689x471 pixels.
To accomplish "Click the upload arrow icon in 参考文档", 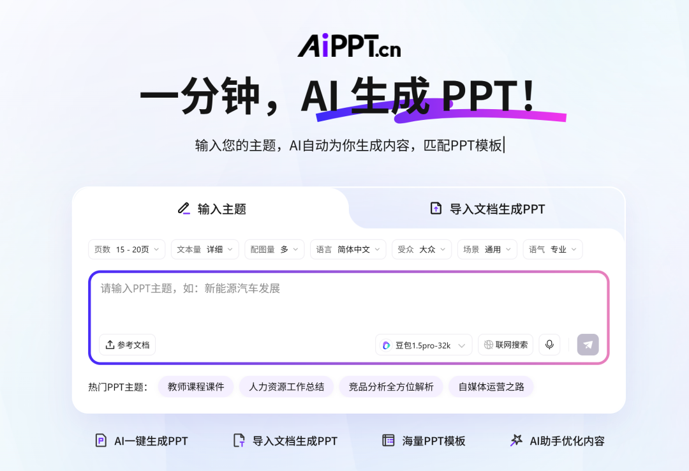I will click(x=110, y=345).
